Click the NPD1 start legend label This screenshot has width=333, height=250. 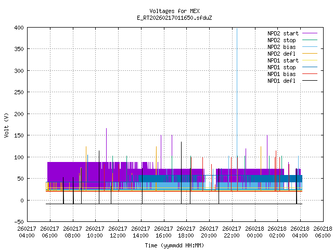283,60
